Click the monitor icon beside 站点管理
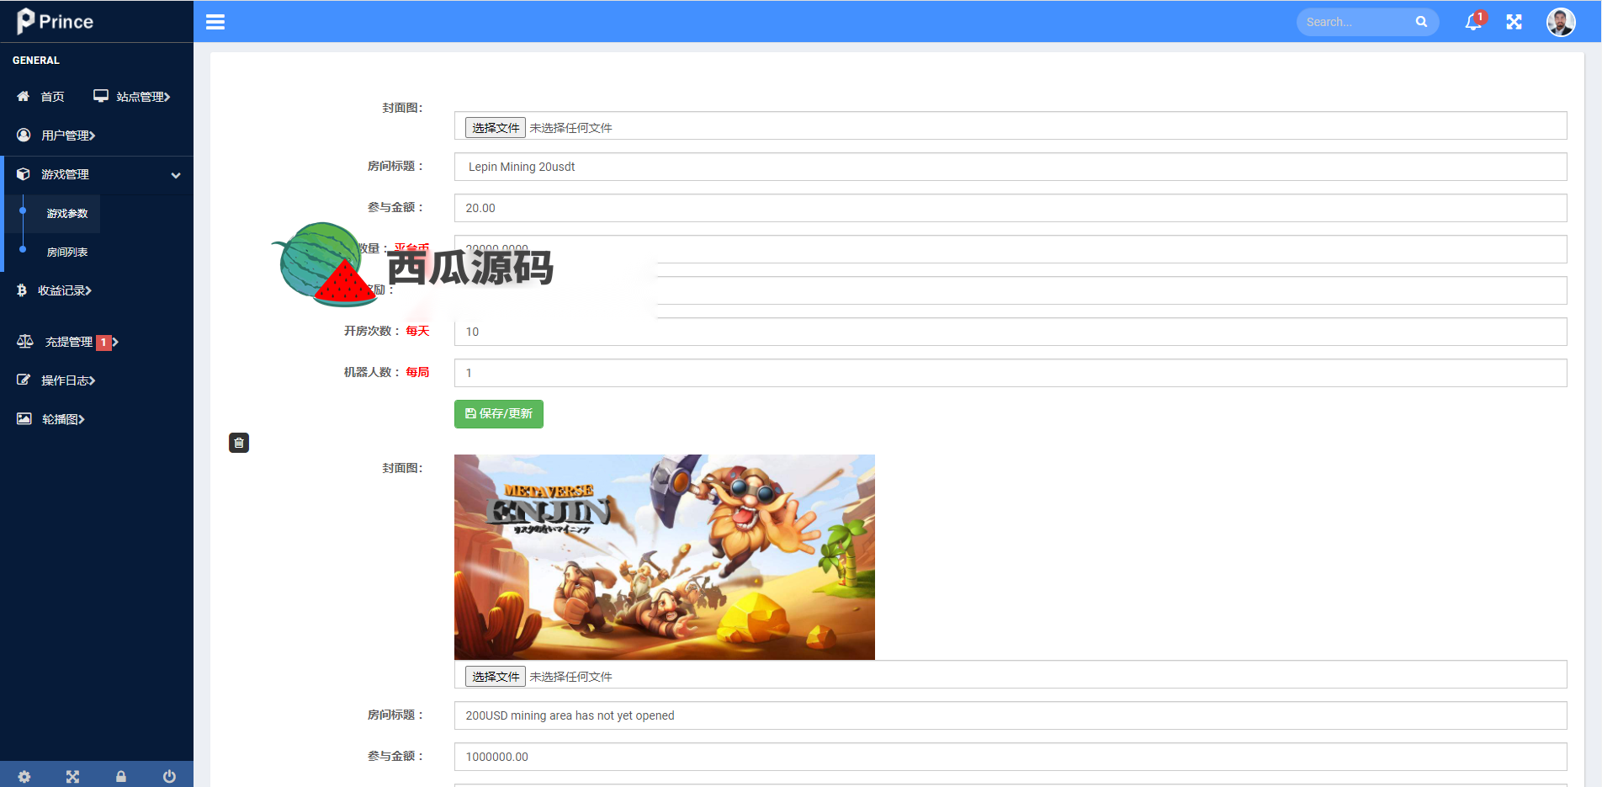Screen dimensions: 1602x787 pyautogui.click(x=101, y=96)
